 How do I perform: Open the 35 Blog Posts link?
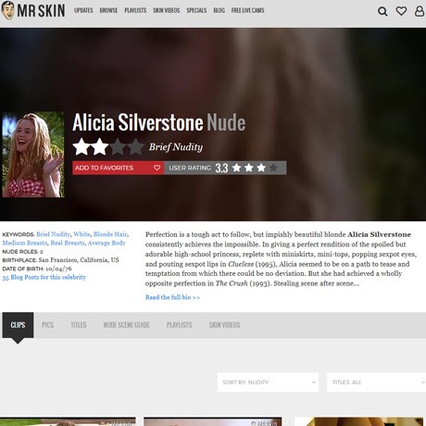coord(44,277)
